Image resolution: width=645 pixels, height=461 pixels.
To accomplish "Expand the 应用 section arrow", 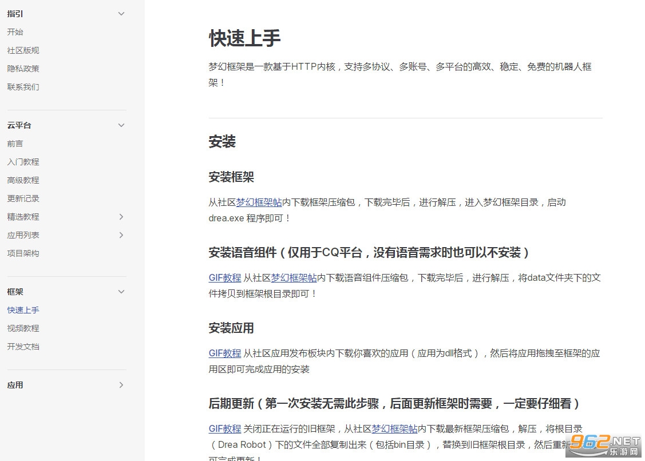I will [x=121, y=385].
